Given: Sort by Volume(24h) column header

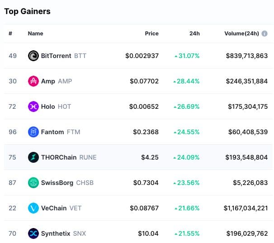Looking at the screenshot, I should (x=241, y=34).
